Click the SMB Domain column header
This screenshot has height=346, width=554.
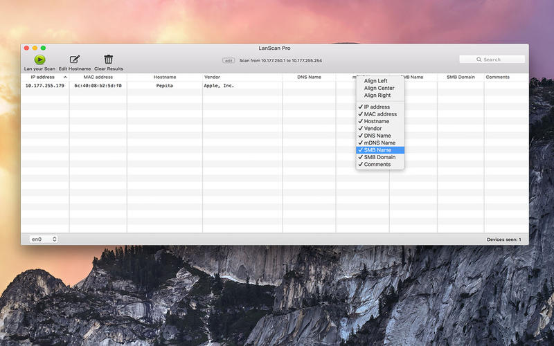(x=461, y=78)
